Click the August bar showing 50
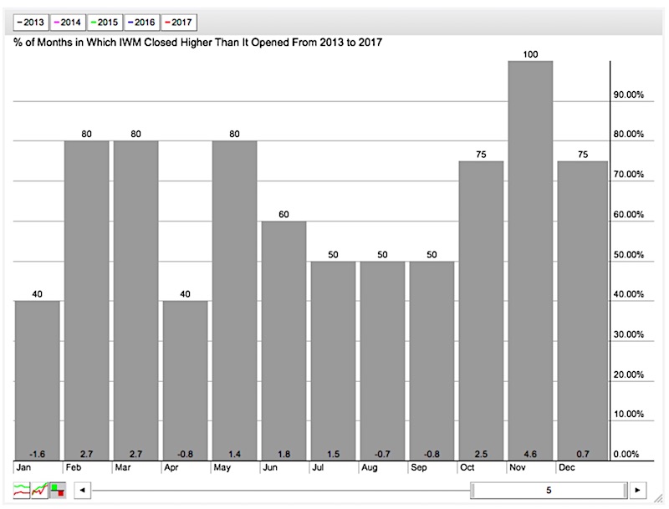The height and width of the screenshot is (509, 669). [x=382, y=361]
